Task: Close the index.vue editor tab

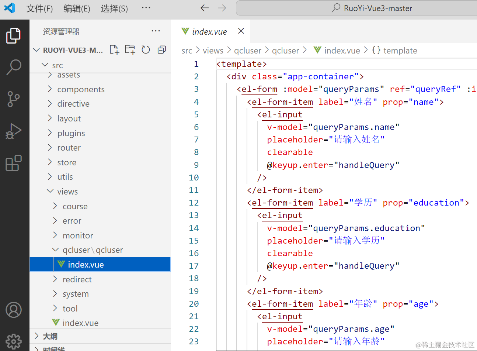Action: (241, 31)
